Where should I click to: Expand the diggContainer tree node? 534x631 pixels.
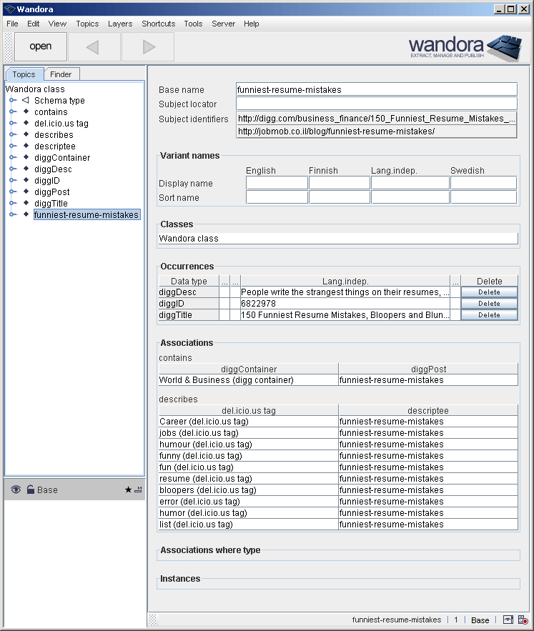coord(12,158)
